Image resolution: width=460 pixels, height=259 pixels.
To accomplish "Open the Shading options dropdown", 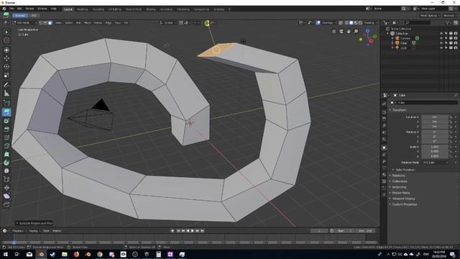I will tap(371, 22).
